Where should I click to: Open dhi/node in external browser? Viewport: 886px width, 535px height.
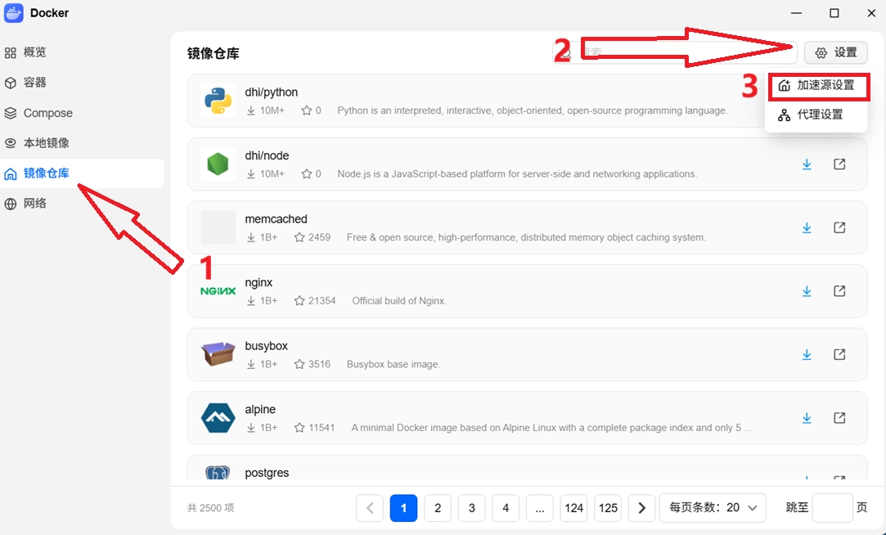coord(839,164)
